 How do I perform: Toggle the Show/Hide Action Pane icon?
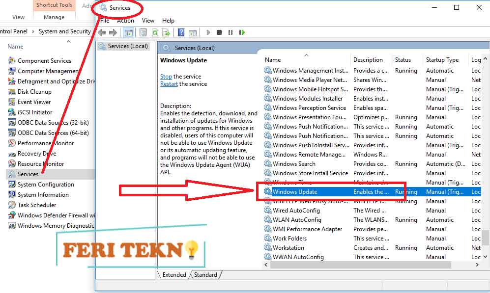193,32
